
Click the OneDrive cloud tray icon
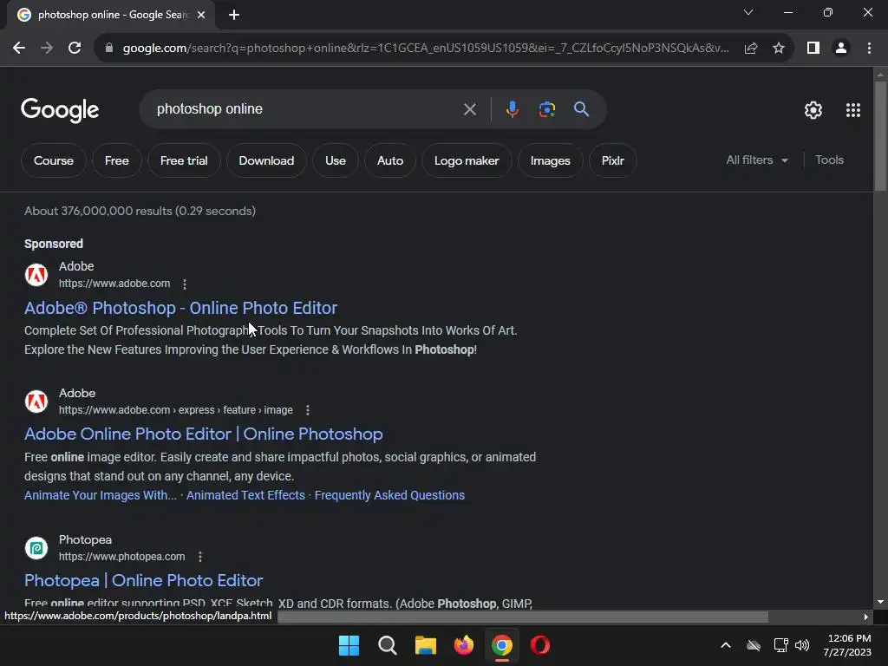pyautogui.click(x=754, y=645)
